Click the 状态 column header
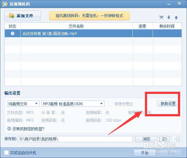The height and width of the screenshot is (158, 187). (x=12, y=26)
